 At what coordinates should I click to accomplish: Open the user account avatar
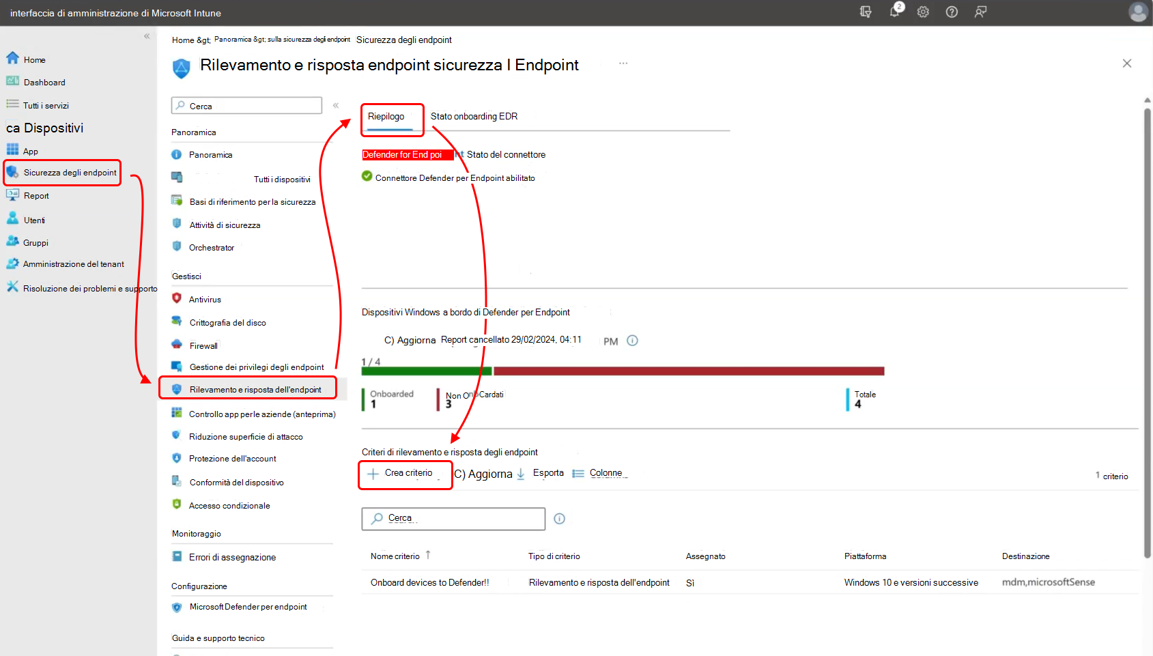pos(1137,12)
